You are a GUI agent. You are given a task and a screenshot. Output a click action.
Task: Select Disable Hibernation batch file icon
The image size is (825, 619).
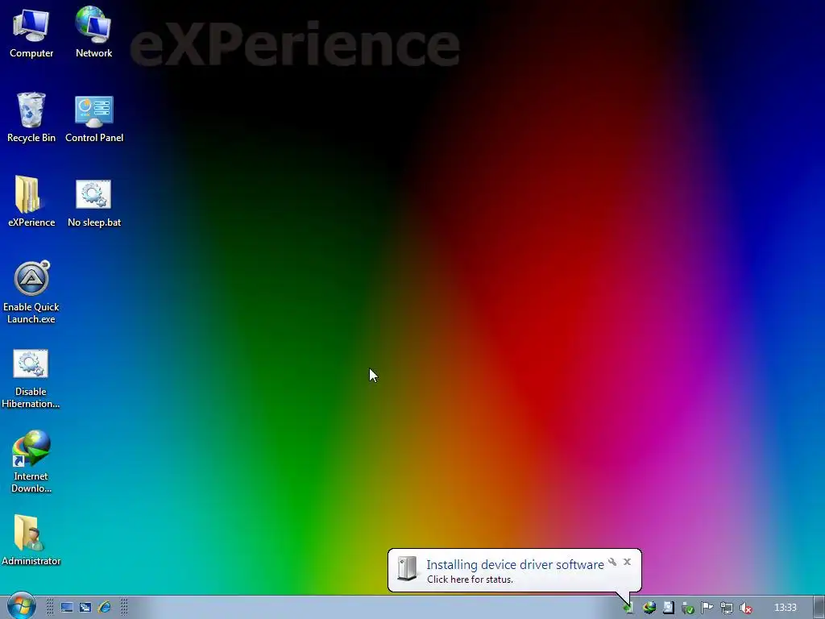coord(31,379)
